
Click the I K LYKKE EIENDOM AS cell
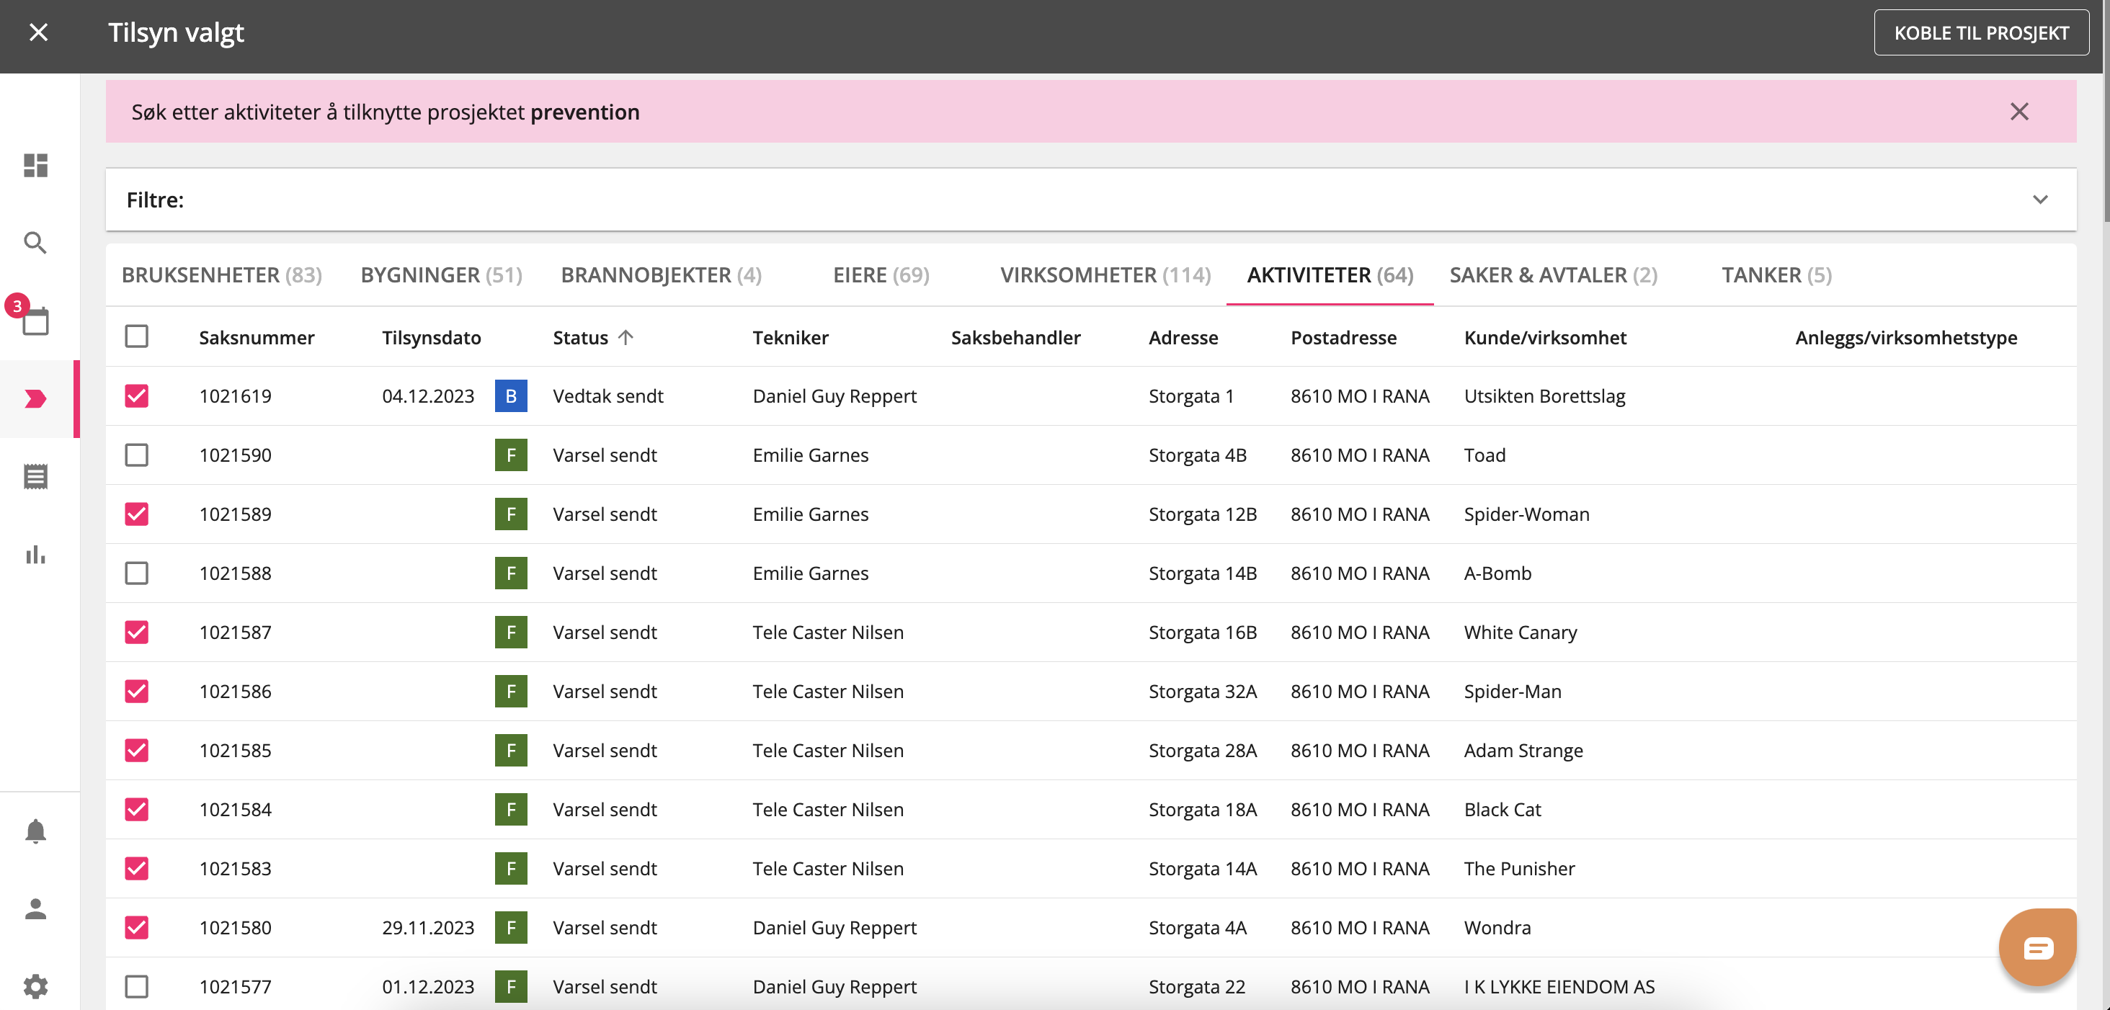(x=1559, y=986)
